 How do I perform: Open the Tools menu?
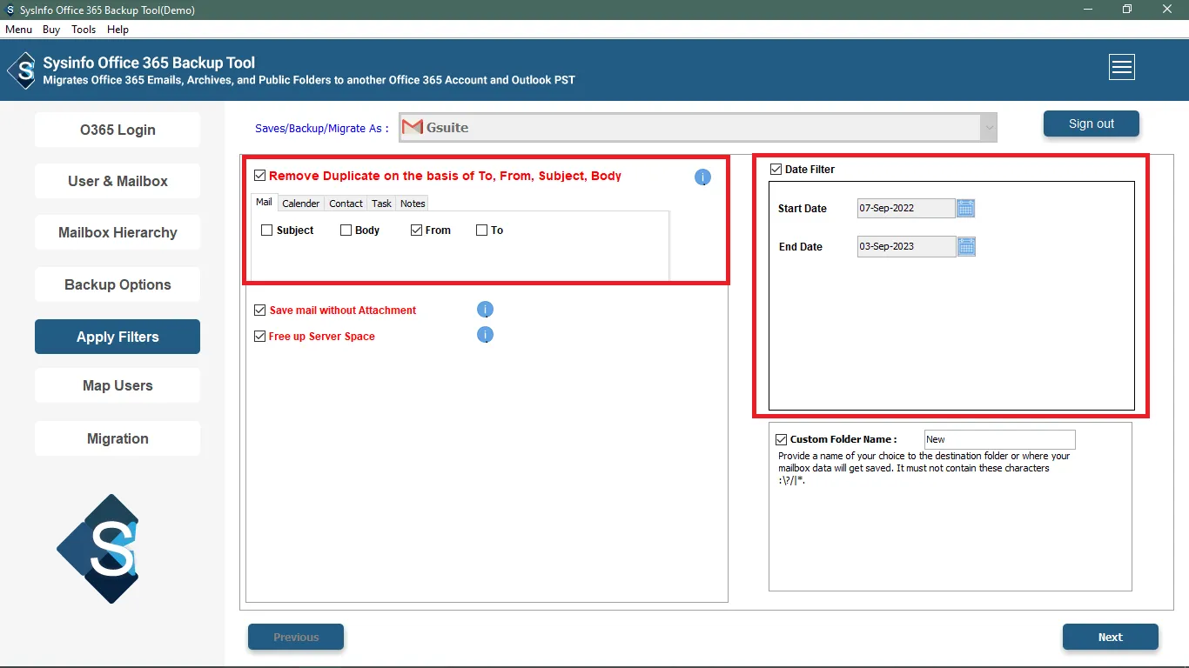[84, 30]
